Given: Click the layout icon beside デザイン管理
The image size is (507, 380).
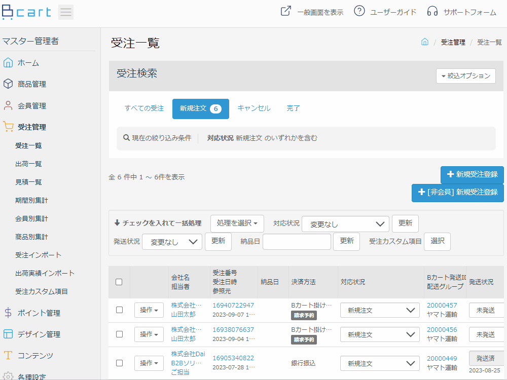Looking at the screenshot, I should click(x=8, y=334).
